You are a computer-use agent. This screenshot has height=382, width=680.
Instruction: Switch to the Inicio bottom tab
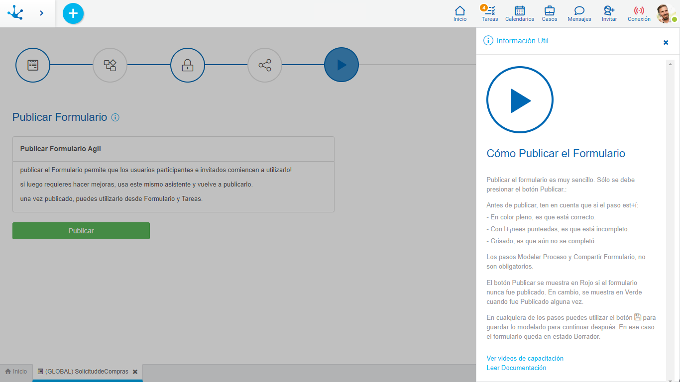click(x=16, y=372)
